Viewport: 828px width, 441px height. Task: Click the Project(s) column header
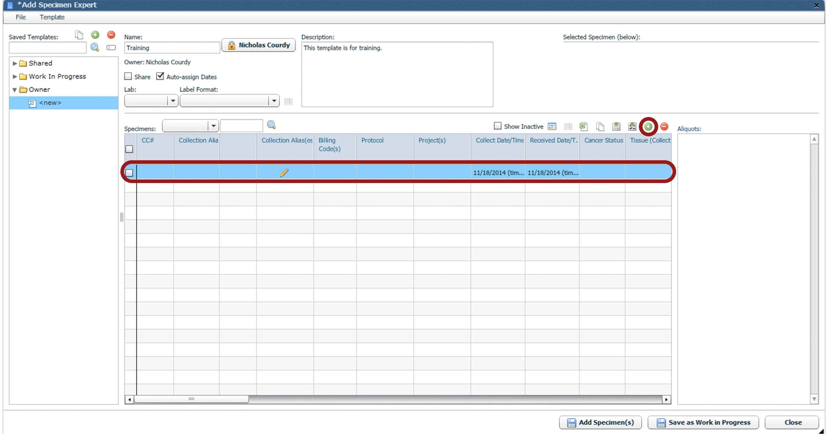pos(442,147)
